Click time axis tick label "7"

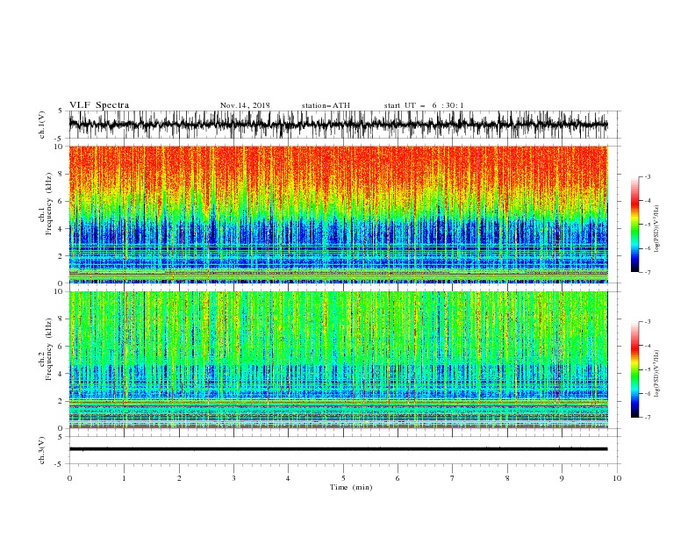[453, 478]
